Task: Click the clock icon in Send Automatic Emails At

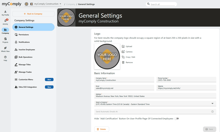Action: [x=212, y=112]
